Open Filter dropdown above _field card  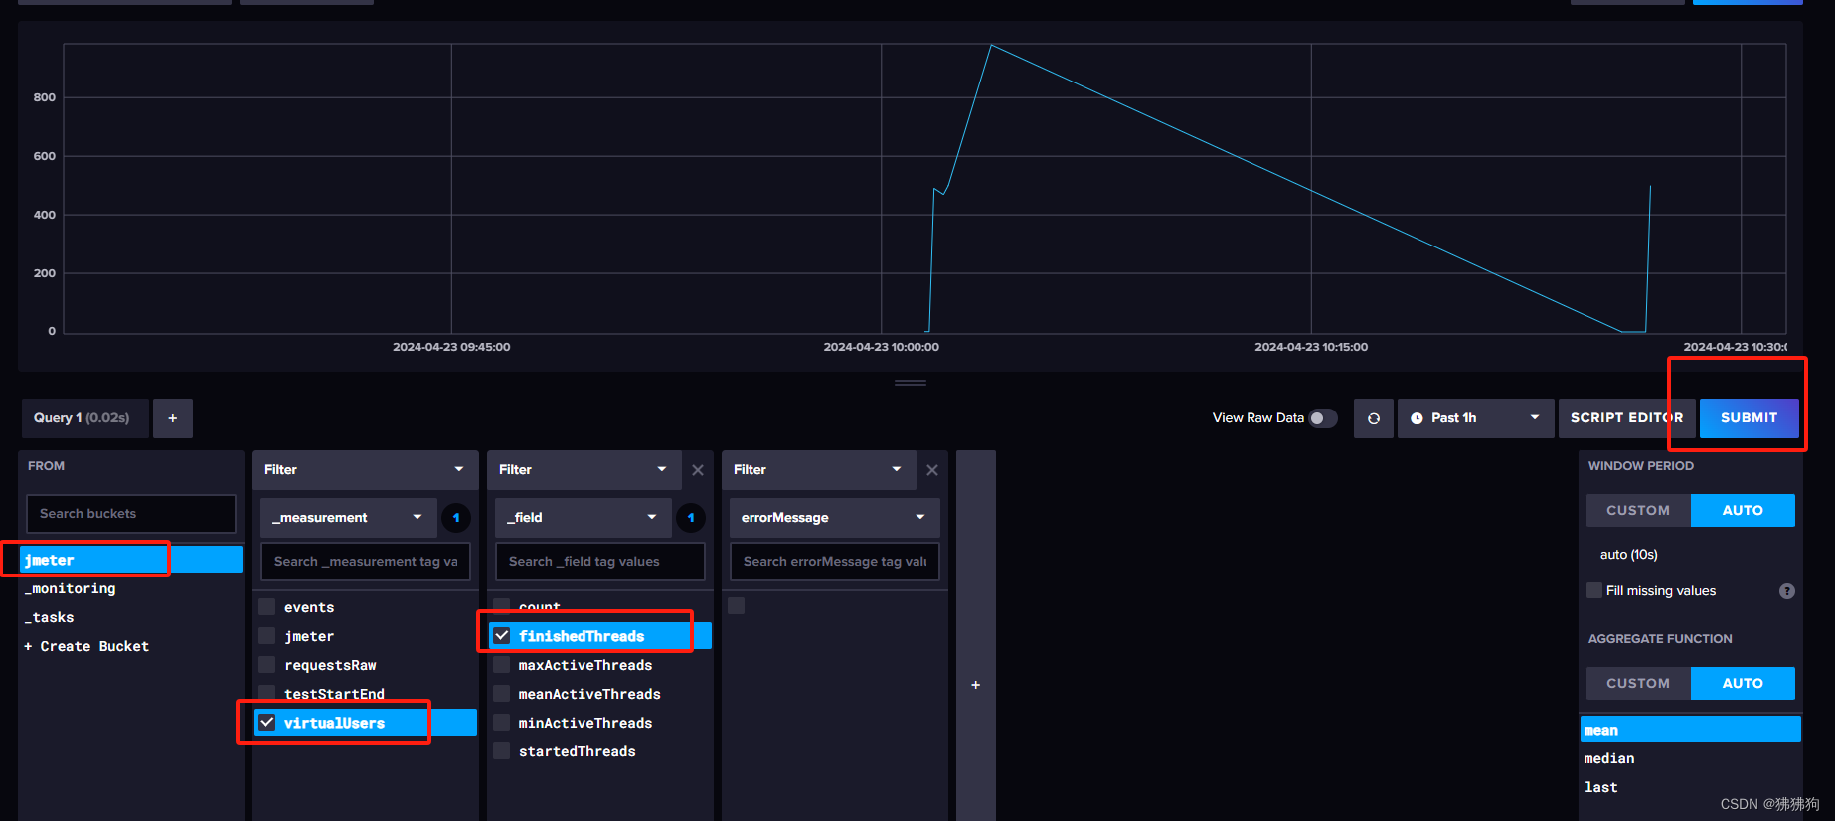[584, 470]
